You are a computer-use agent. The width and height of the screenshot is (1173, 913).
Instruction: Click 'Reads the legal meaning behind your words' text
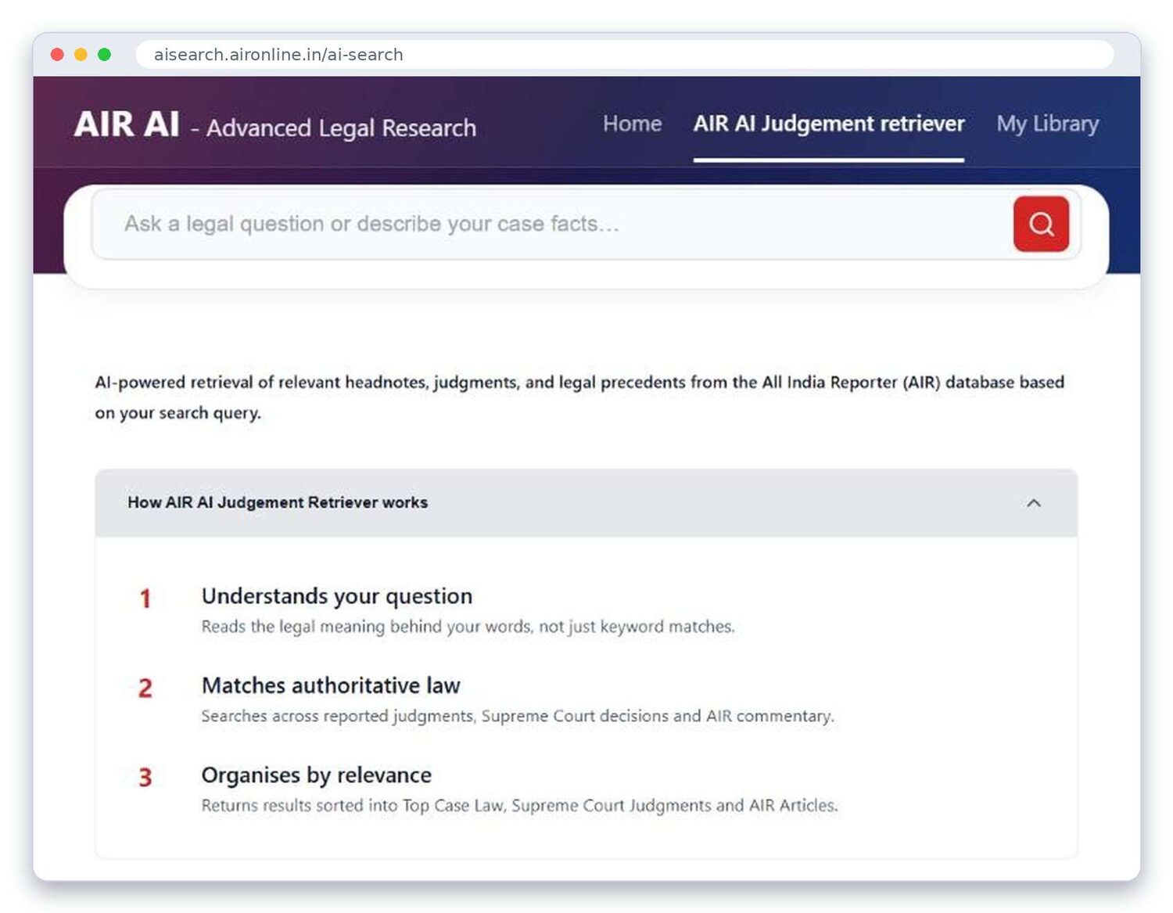click(x=468, y=627)
